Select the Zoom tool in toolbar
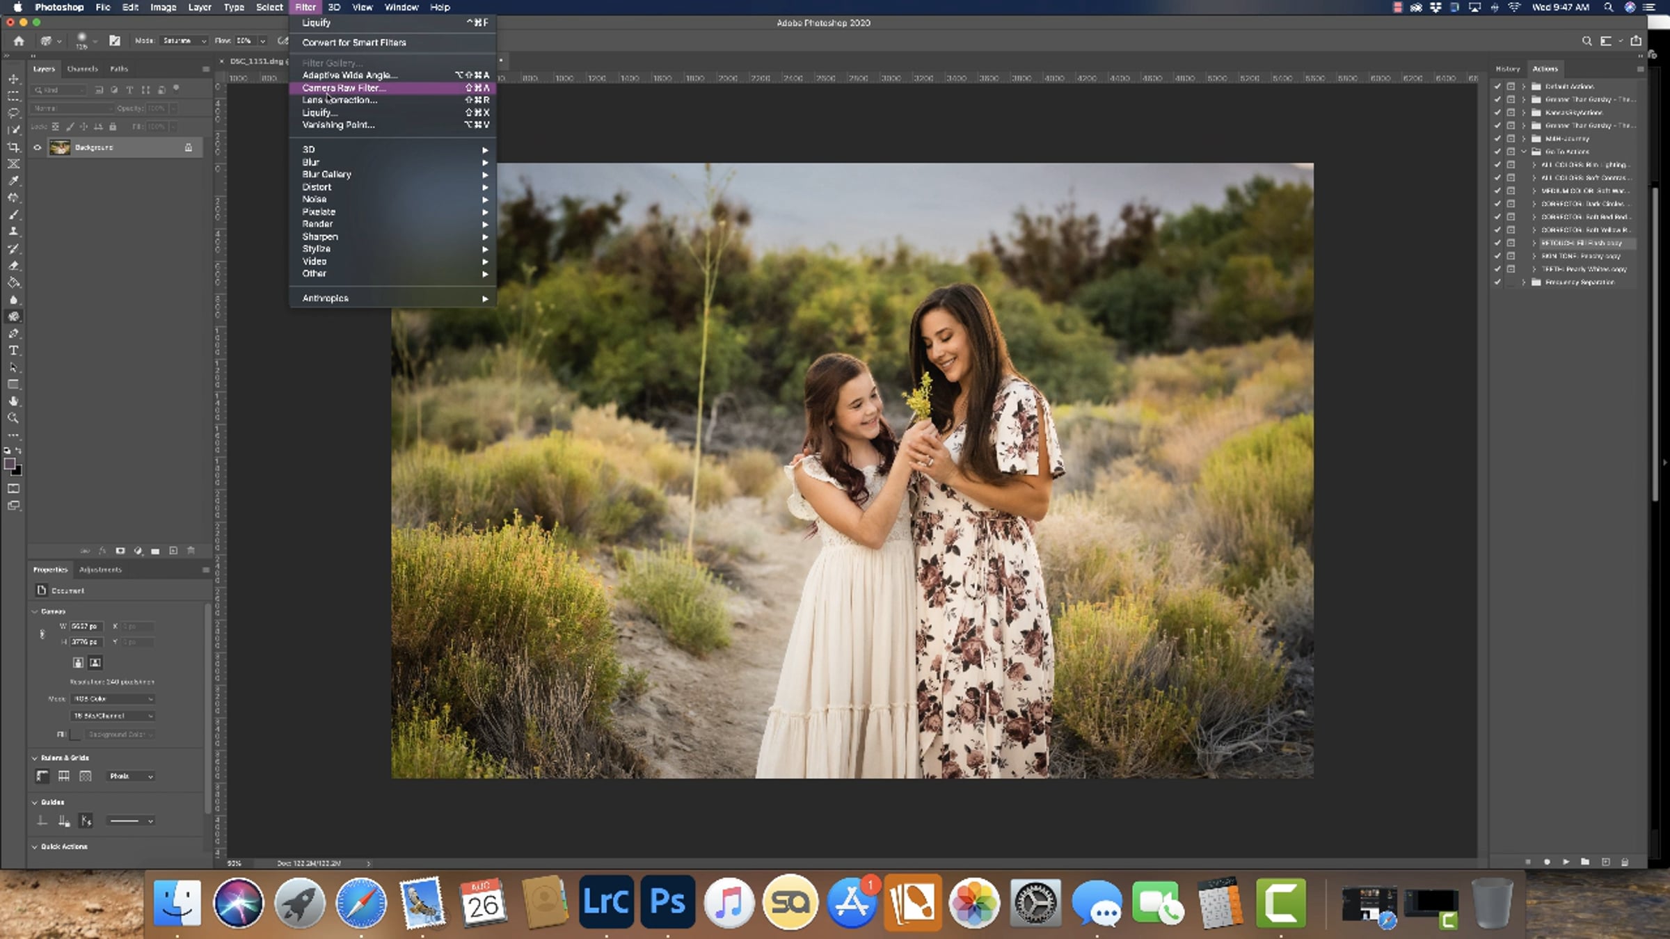 13,418
